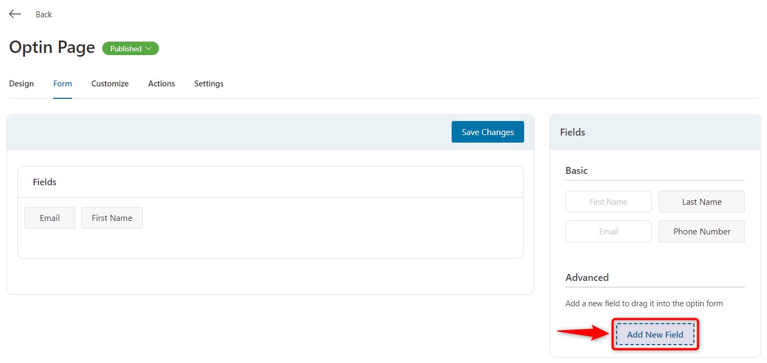The width and height of the screenshot is (767, 363).
Task: Select the Form tab
Action: point(62,83)
